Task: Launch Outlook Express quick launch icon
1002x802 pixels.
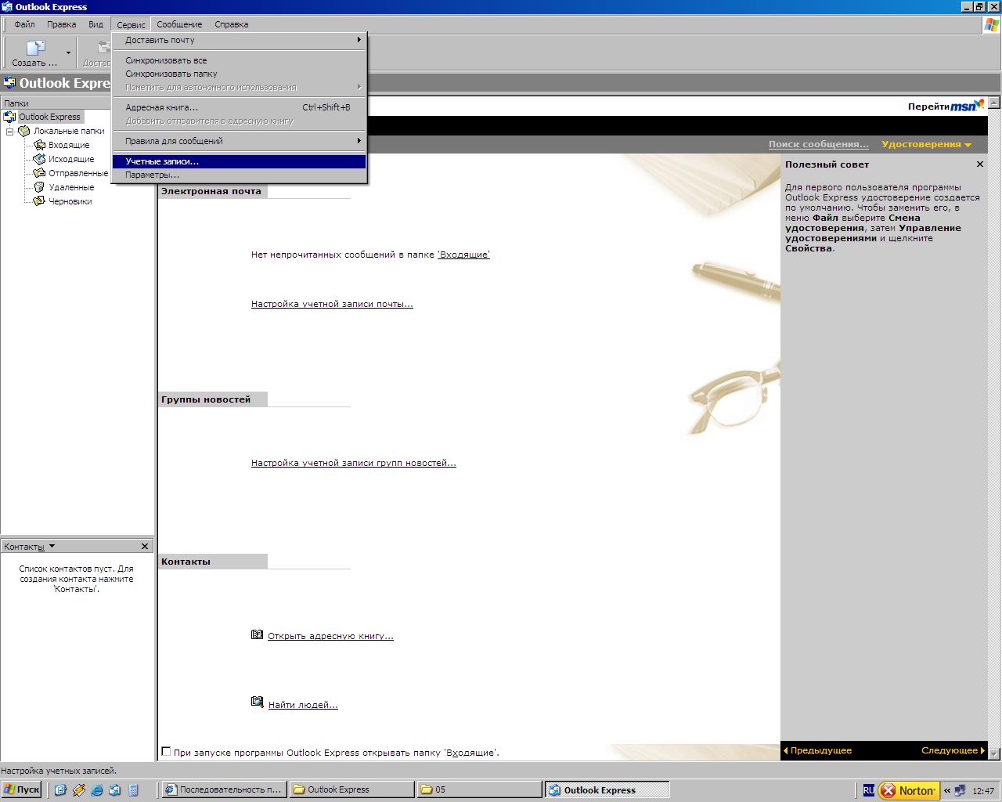Action: click(x=114, y=790)
